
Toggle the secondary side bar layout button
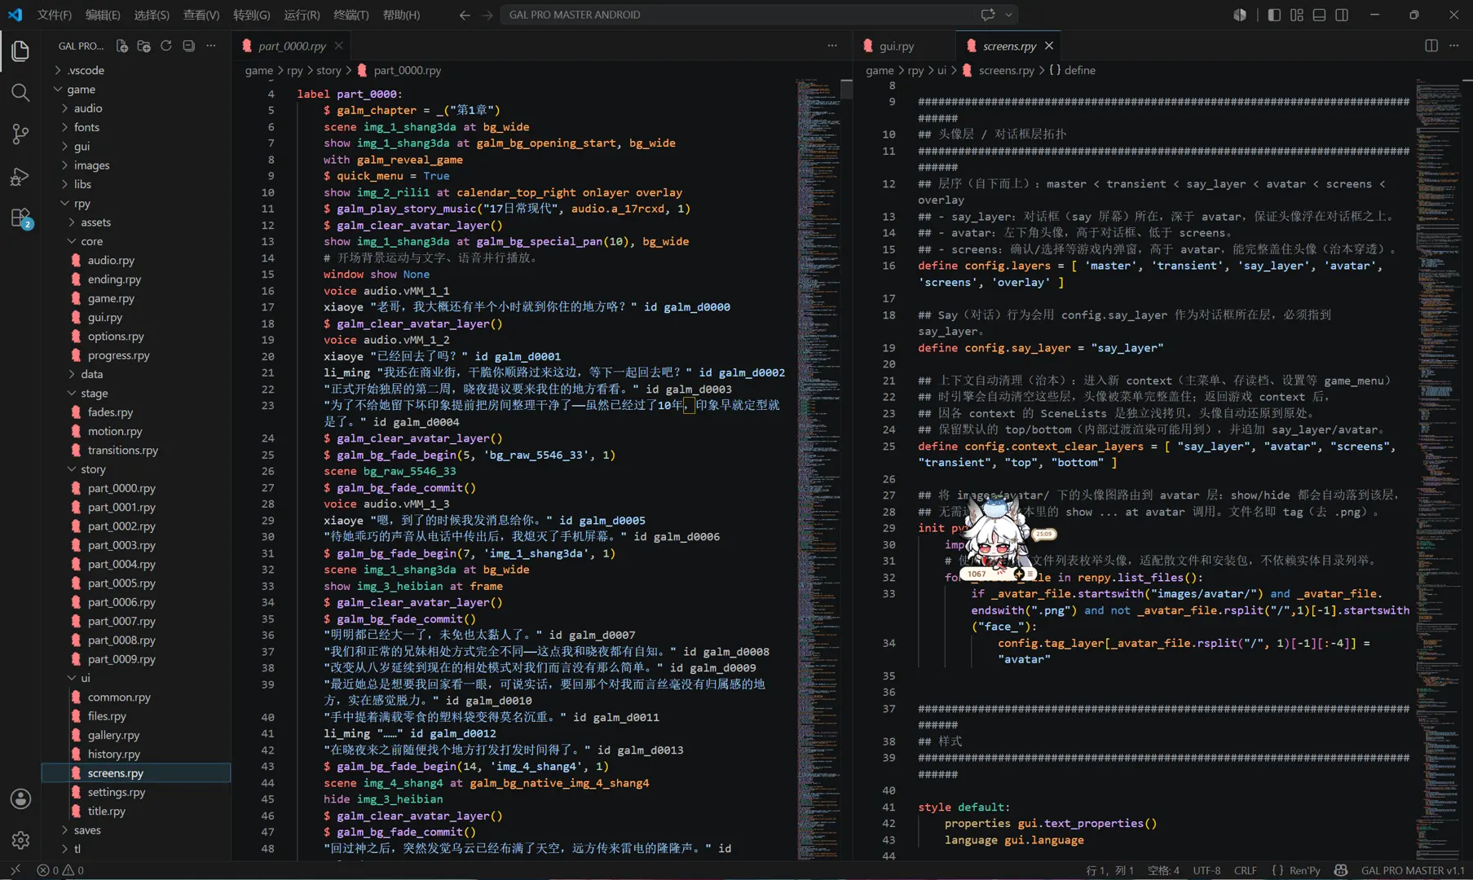coord(1342,15)
